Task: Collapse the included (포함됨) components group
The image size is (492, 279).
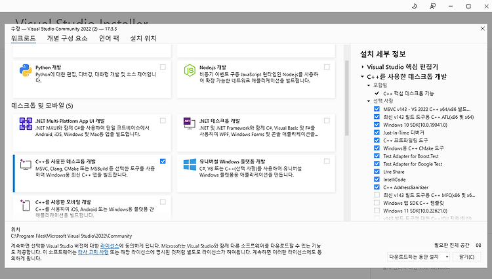Action: coord(369,85)
